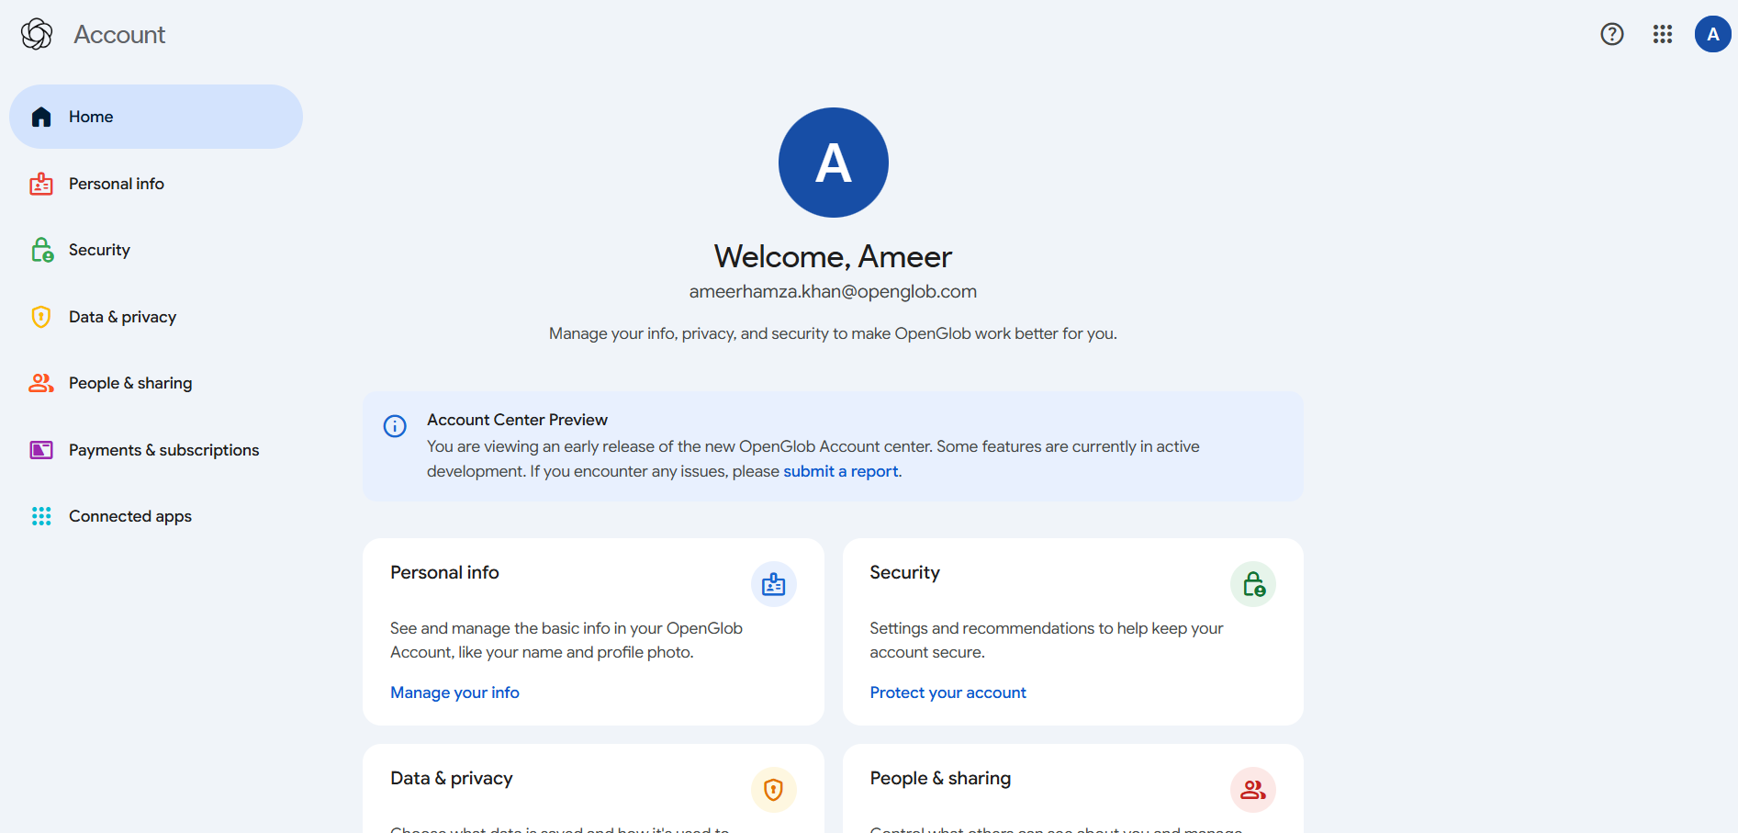Image resolution: width=1738 pixels, height=833 pixels.
Task: Click "submit a report" in the banner
Action: (841, 470)
